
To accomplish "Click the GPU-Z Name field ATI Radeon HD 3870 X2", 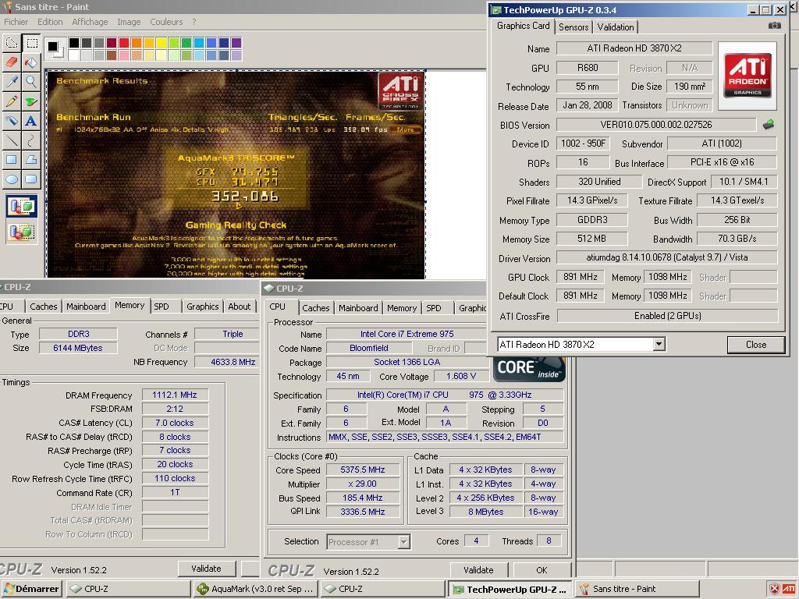I will (x=634, y=48).
